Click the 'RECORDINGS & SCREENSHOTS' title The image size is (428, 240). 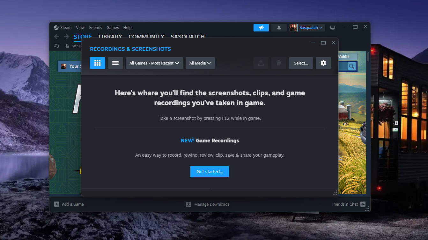(x=130, y=49)
